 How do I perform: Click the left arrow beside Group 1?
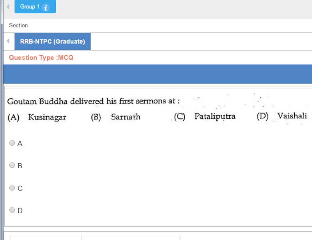(8, 7)
